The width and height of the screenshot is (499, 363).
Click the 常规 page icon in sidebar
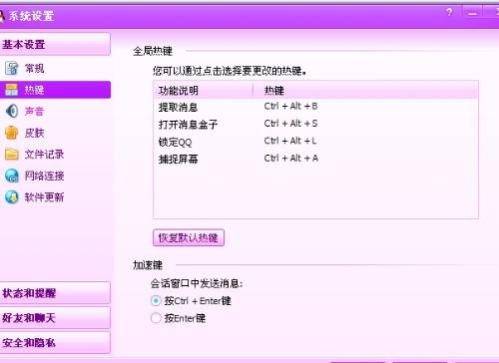[12, 68]
